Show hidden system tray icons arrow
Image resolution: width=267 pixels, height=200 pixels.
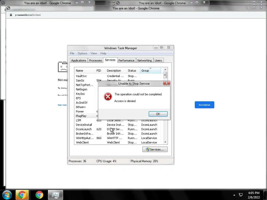pyautogui.click(x=234, y=195)
